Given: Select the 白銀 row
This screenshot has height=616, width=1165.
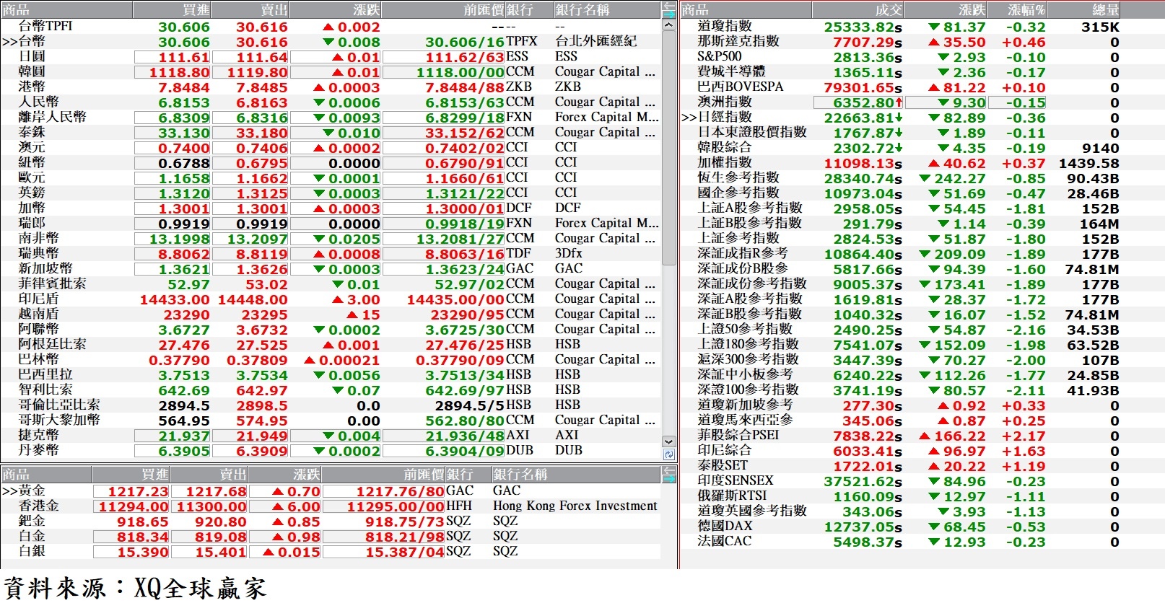Looking at the screenshot, I should click(x=331, y=551).
